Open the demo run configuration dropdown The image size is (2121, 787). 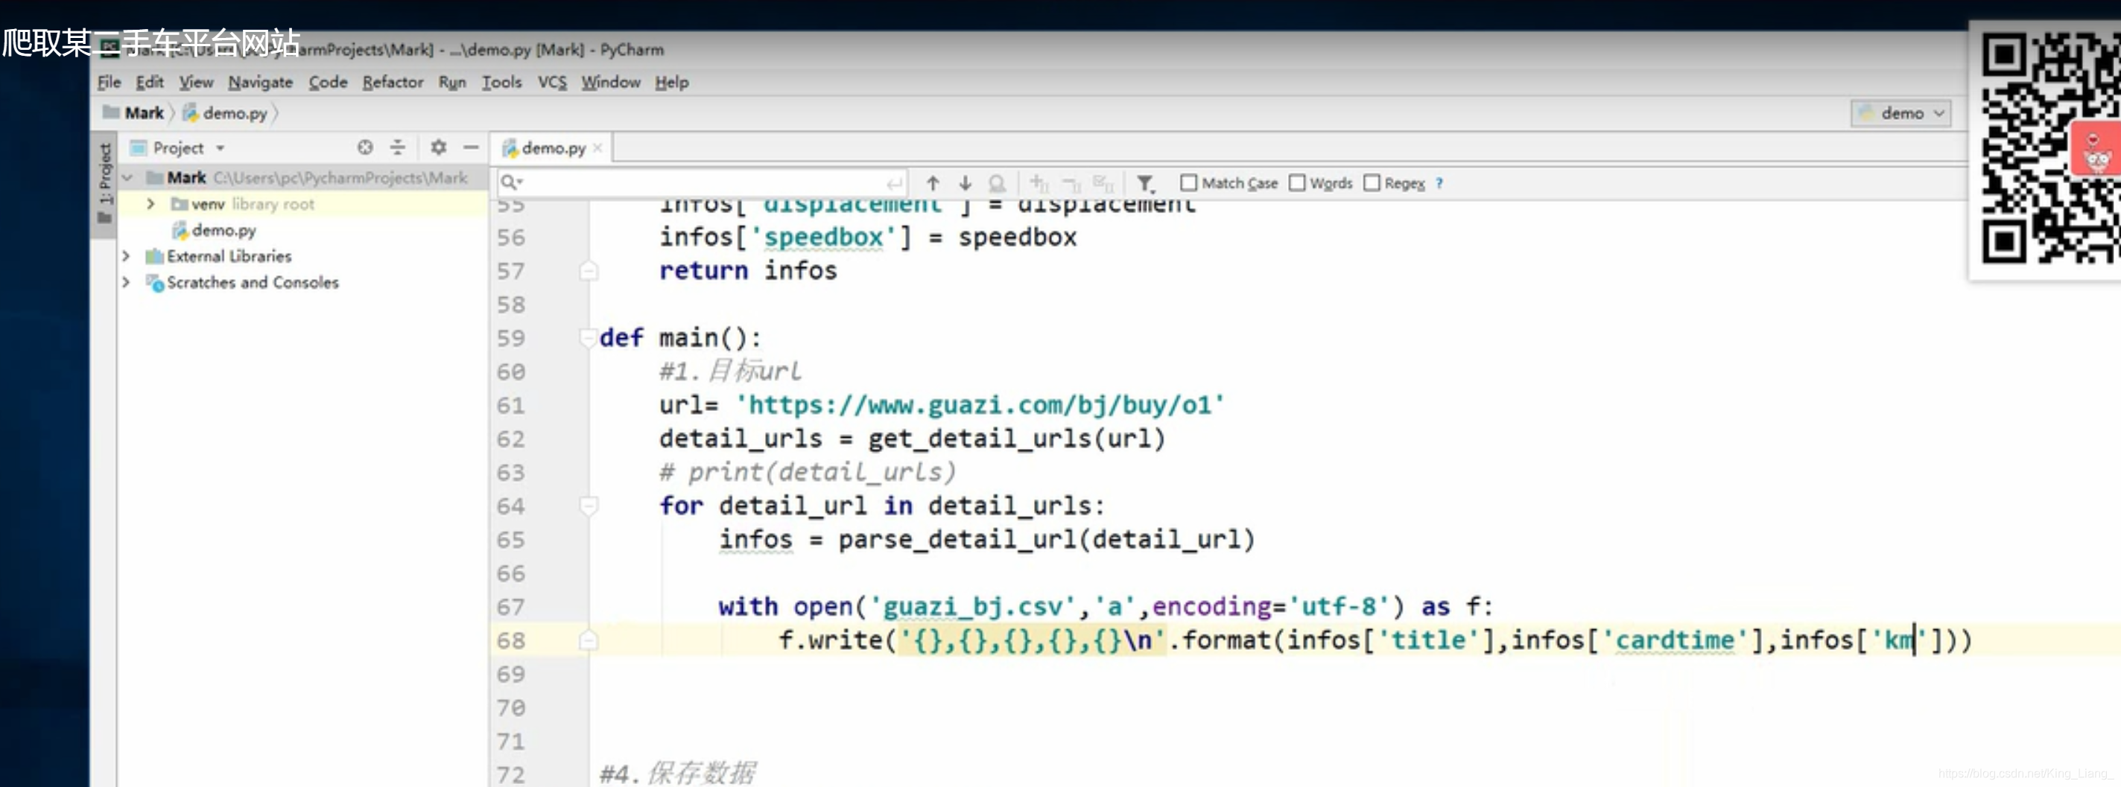(1940, 114)
